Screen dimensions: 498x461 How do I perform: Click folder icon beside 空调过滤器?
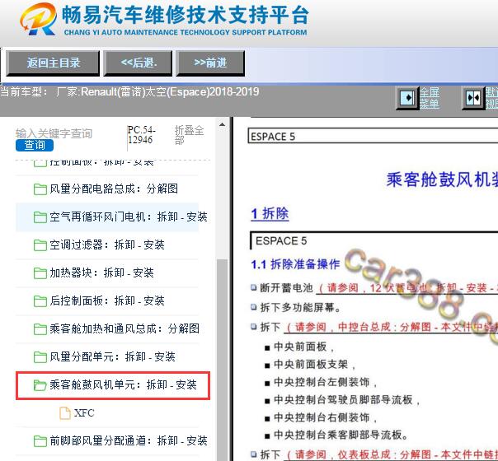point(40,245)
